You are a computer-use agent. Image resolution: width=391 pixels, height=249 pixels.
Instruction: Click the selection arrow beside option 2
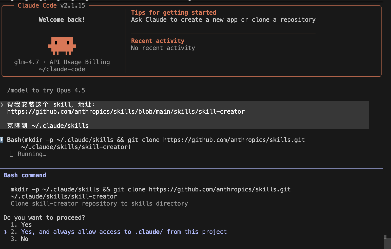(x=5, y=232)
